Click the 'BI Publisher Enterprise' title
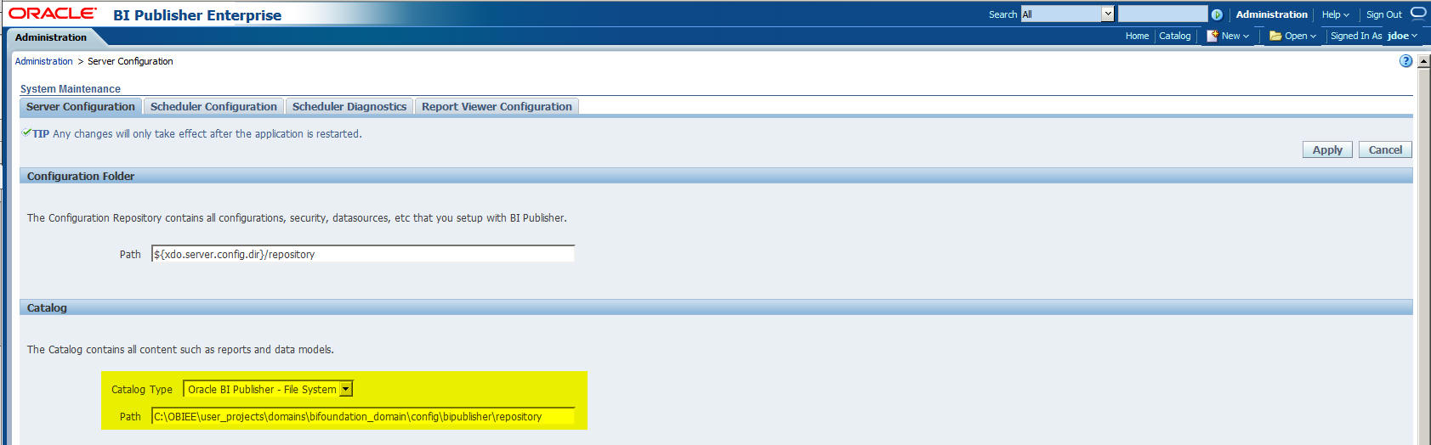The image size is (1431, 445). click(x=197, y=15)
